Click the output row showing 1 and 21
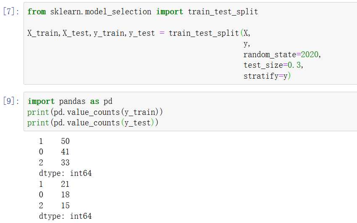Viewport: 357px width, 223px height. (54, 184)
